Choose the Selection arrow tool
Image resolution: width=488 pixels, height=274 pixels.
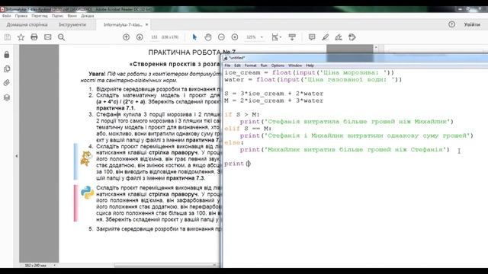pyautogui.click(x=194, y=37)
